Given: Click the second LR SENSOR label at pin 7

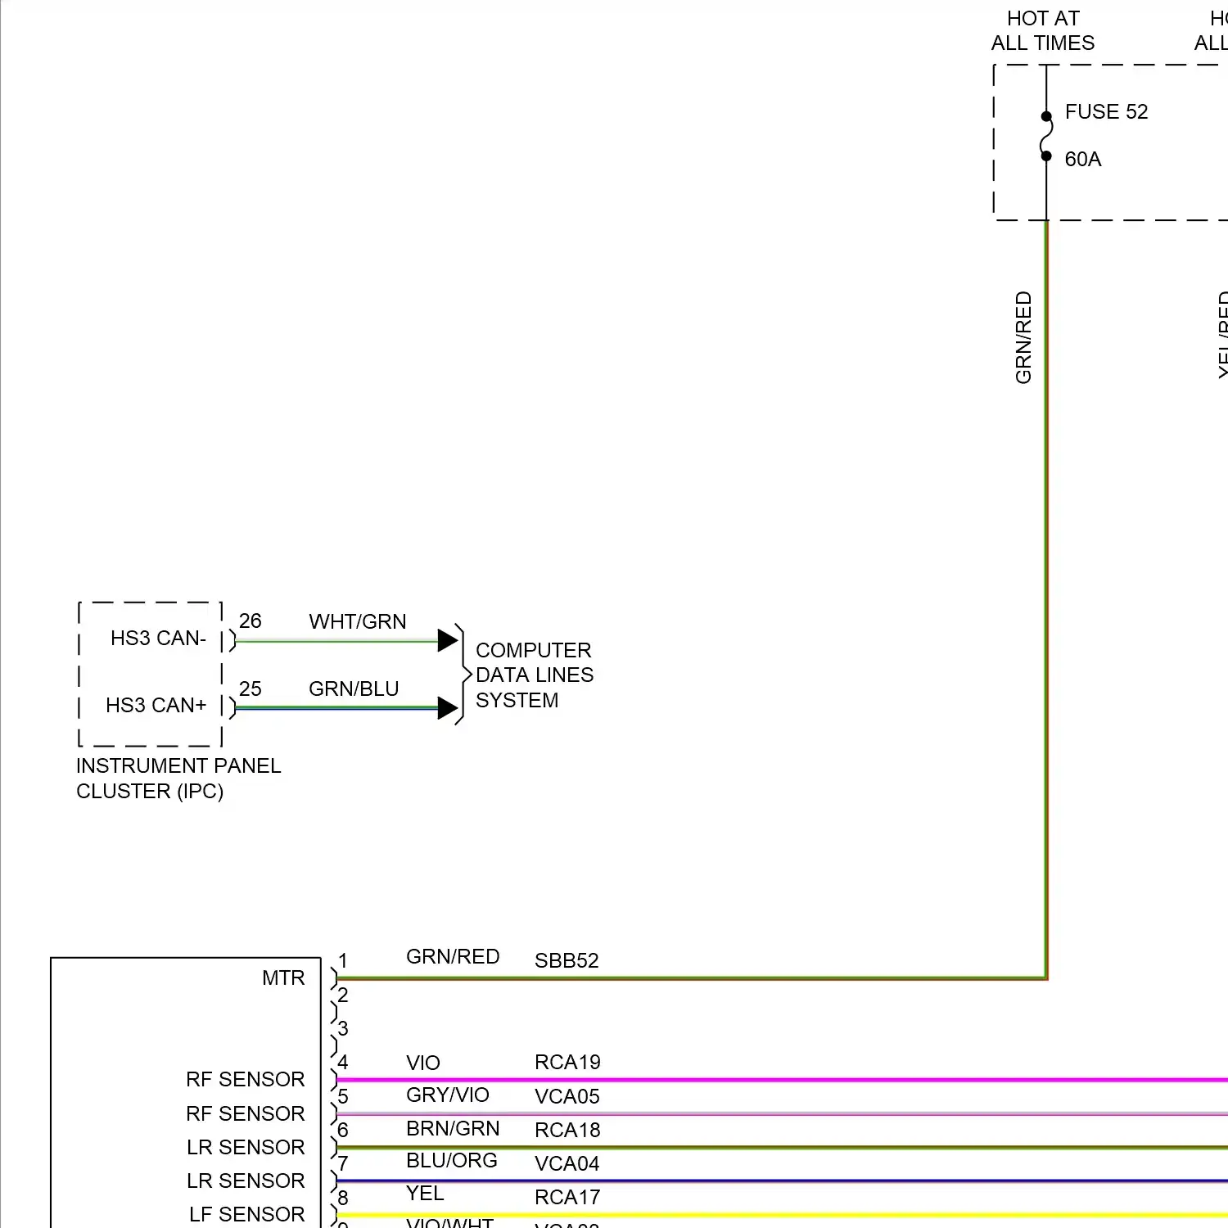Looking at the screenshot, I should tap(246, 1181).
